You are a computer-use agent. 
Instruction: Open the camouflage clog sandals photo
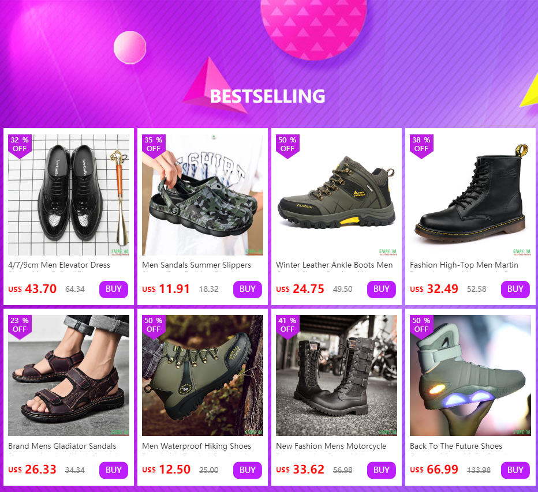203,195
